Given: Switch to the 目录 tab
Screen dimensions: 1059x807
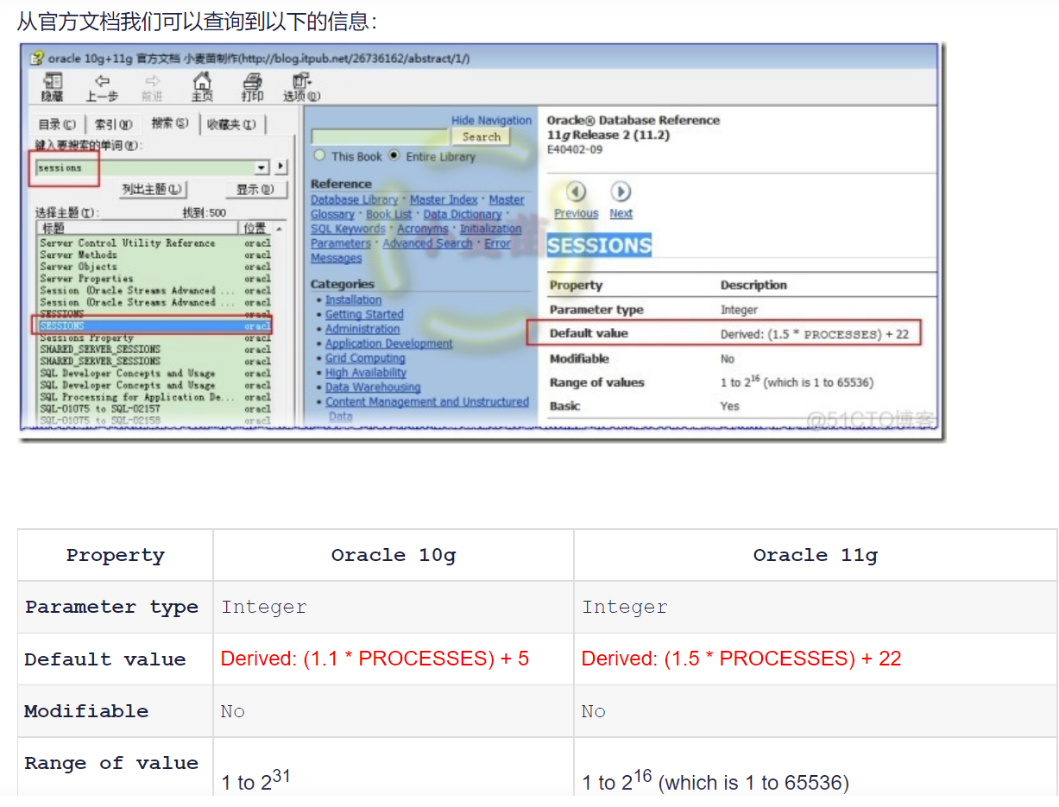Looking at the screenshot, I should coord(57,124).
